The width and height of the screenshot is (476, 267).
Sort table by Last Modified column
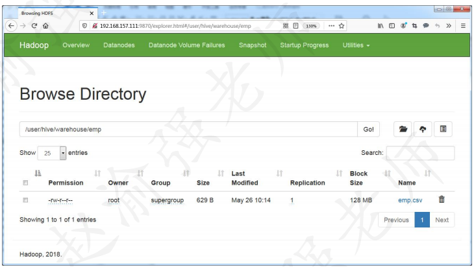pos(245,178)
